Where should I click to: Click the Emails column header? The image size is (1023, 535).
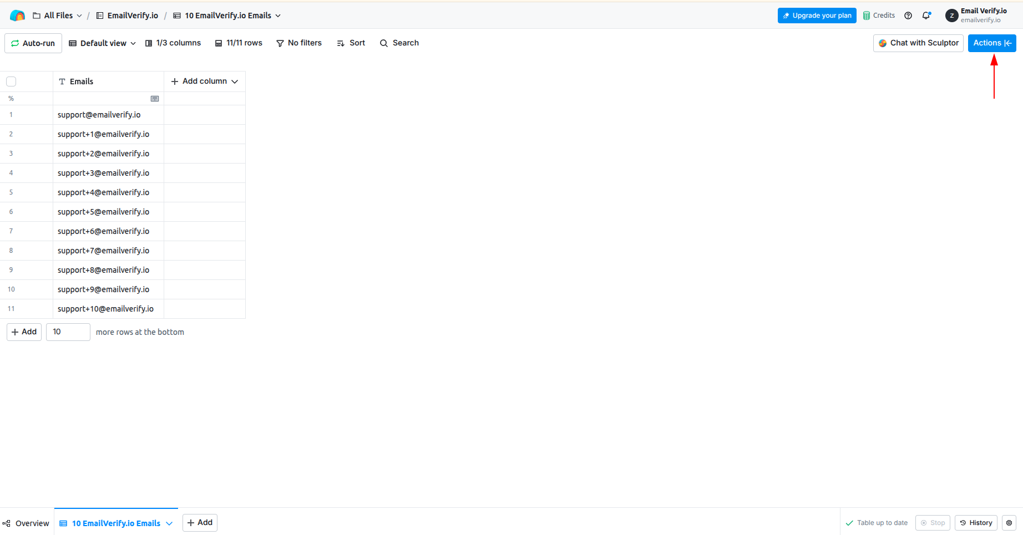[x=109, y=81]
